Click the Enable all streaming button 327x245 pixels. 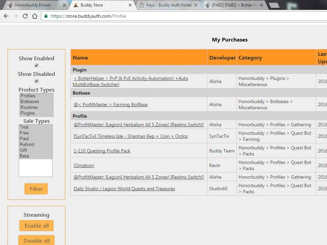click(x=36, y=226)
